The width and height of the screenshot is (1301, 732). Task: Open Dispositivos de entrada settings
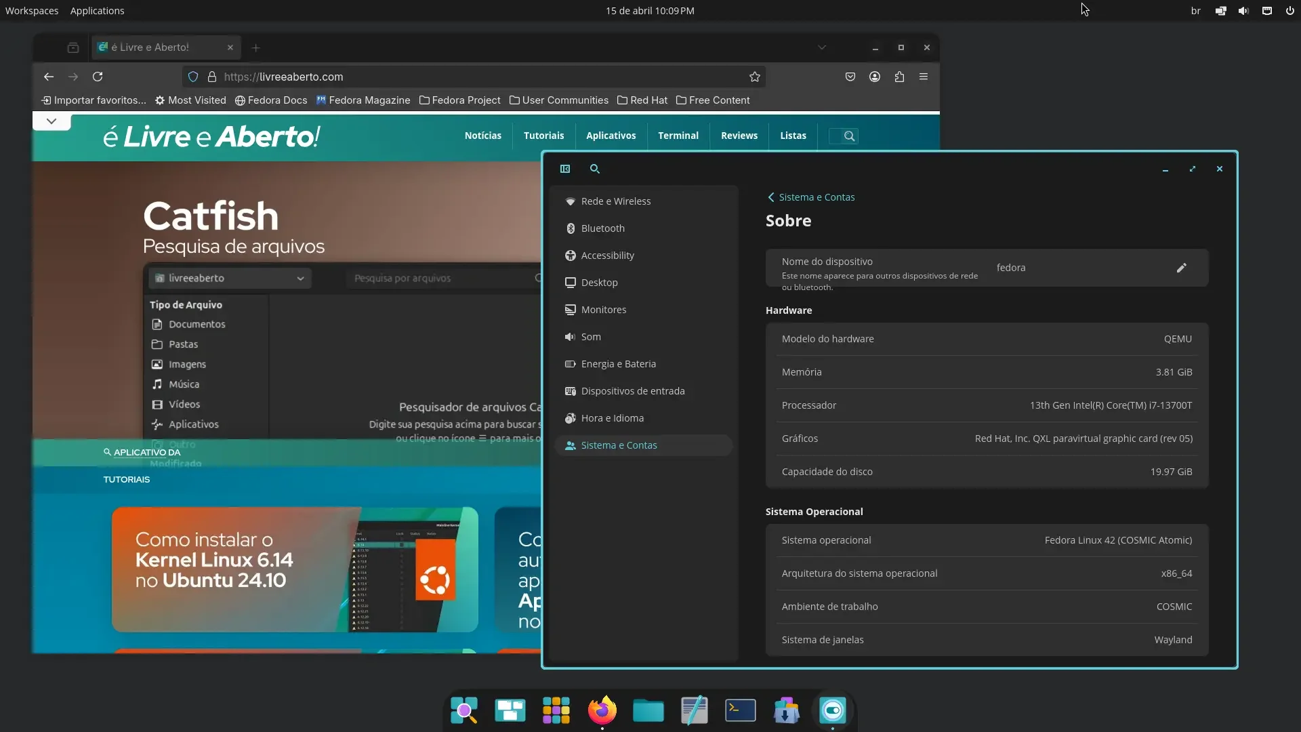[643, 391]
